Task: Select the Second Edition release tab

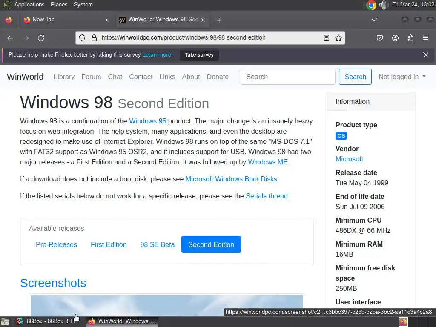Action: click(211, 244)
